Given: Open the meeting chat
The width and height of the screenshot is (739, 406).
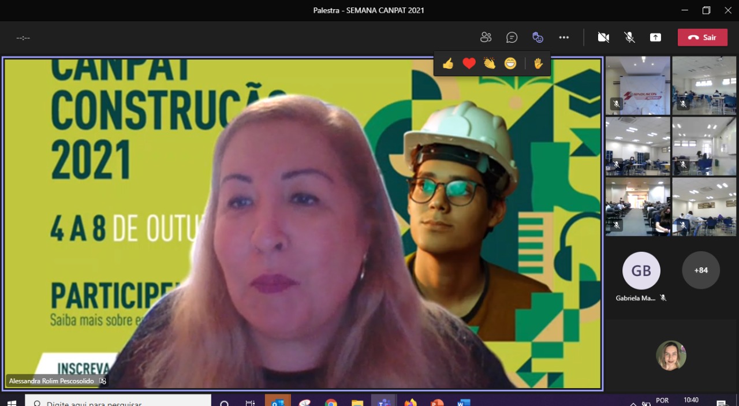Looking at the screenshot, I should (512, 38).
